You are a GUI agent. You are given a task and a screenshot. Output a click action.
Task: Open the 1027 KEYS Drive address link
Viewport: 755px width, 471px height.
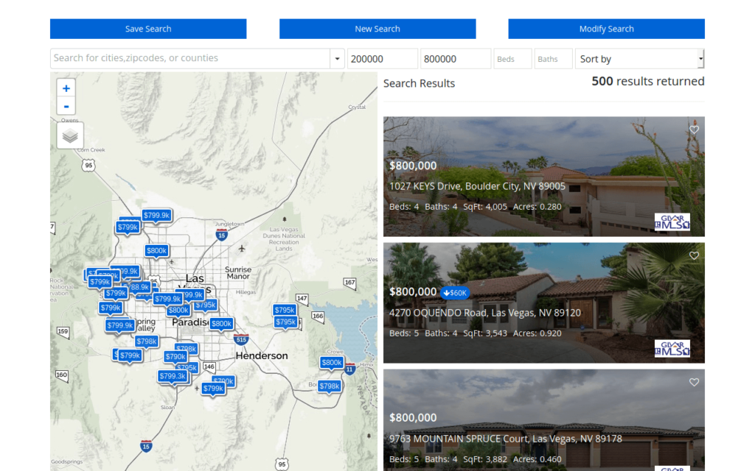point(477,186)
